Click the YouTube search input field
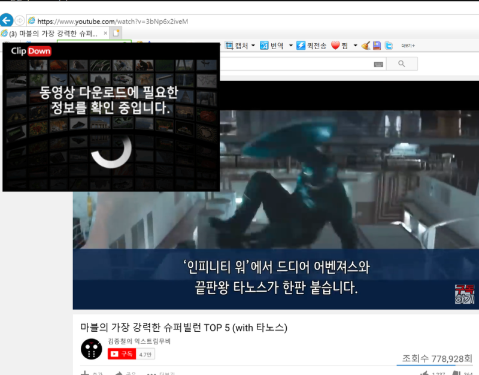 tap(302, 64)
